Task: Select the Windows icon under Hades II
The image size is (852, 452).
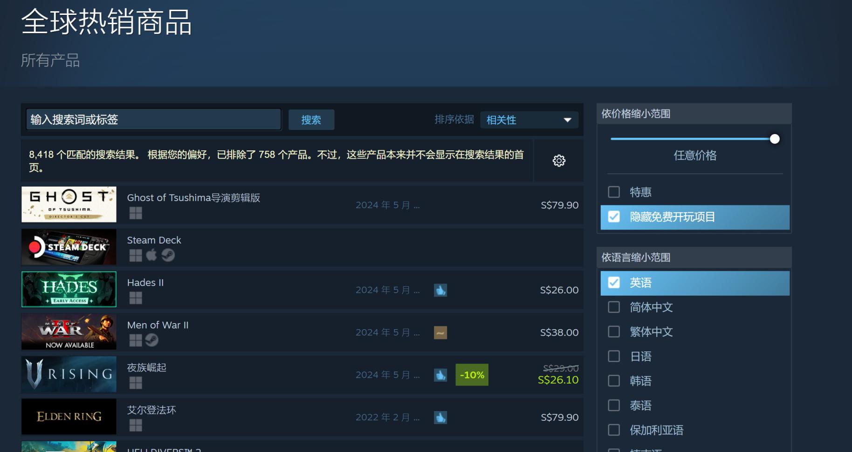Action: coord(136,298)
